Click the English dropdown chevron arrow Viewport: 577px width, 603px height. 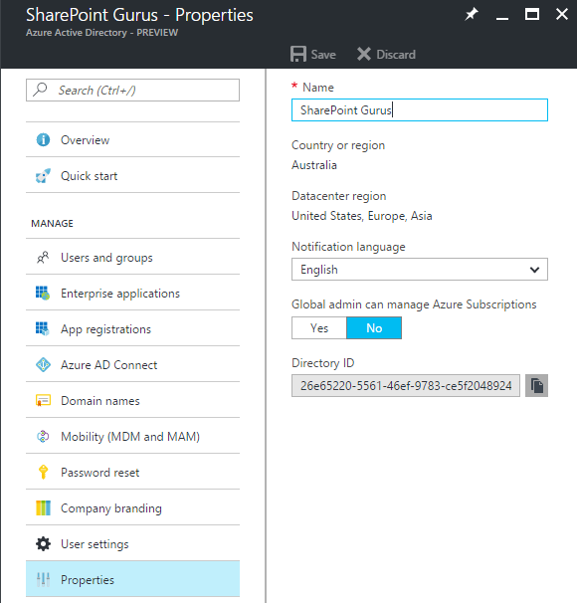click(534, 270)
